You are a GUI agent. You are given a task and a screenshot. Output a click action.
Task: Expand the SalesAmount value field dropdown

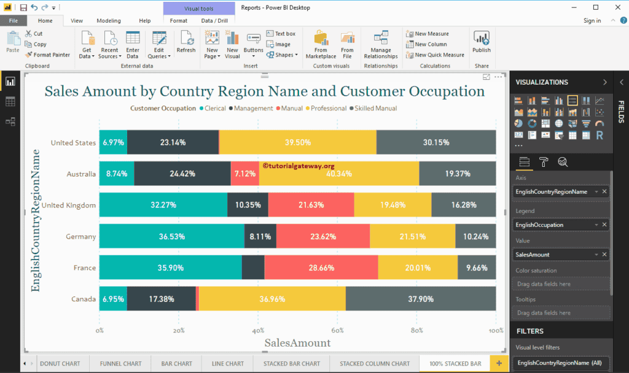coord(596,255)
